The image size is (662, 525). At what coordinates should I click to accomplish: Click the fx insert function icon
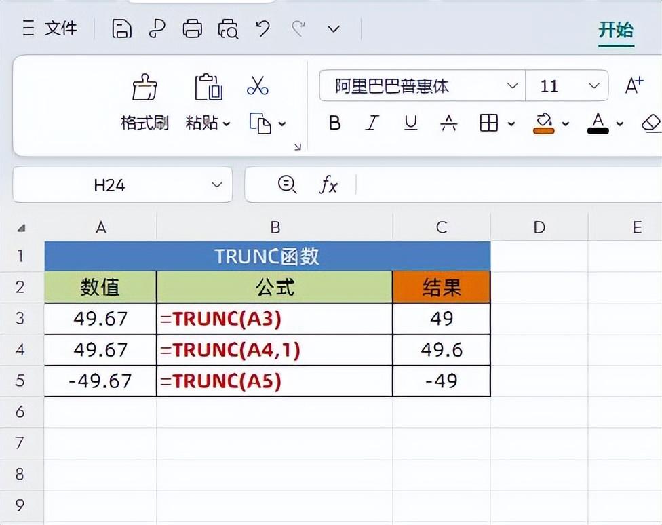pos(328,184)
